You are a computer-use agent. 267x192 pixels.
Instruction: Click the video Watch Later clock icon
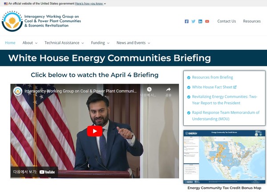150,90
